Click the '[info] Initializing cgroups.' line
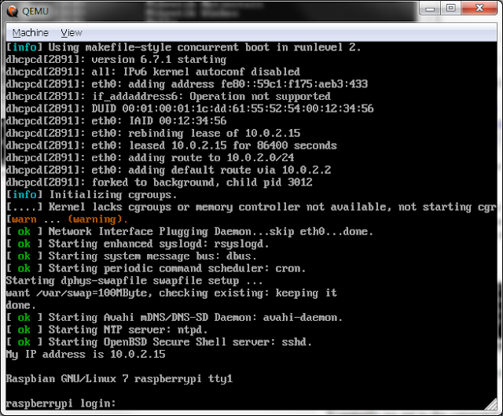 coord(91,195)
